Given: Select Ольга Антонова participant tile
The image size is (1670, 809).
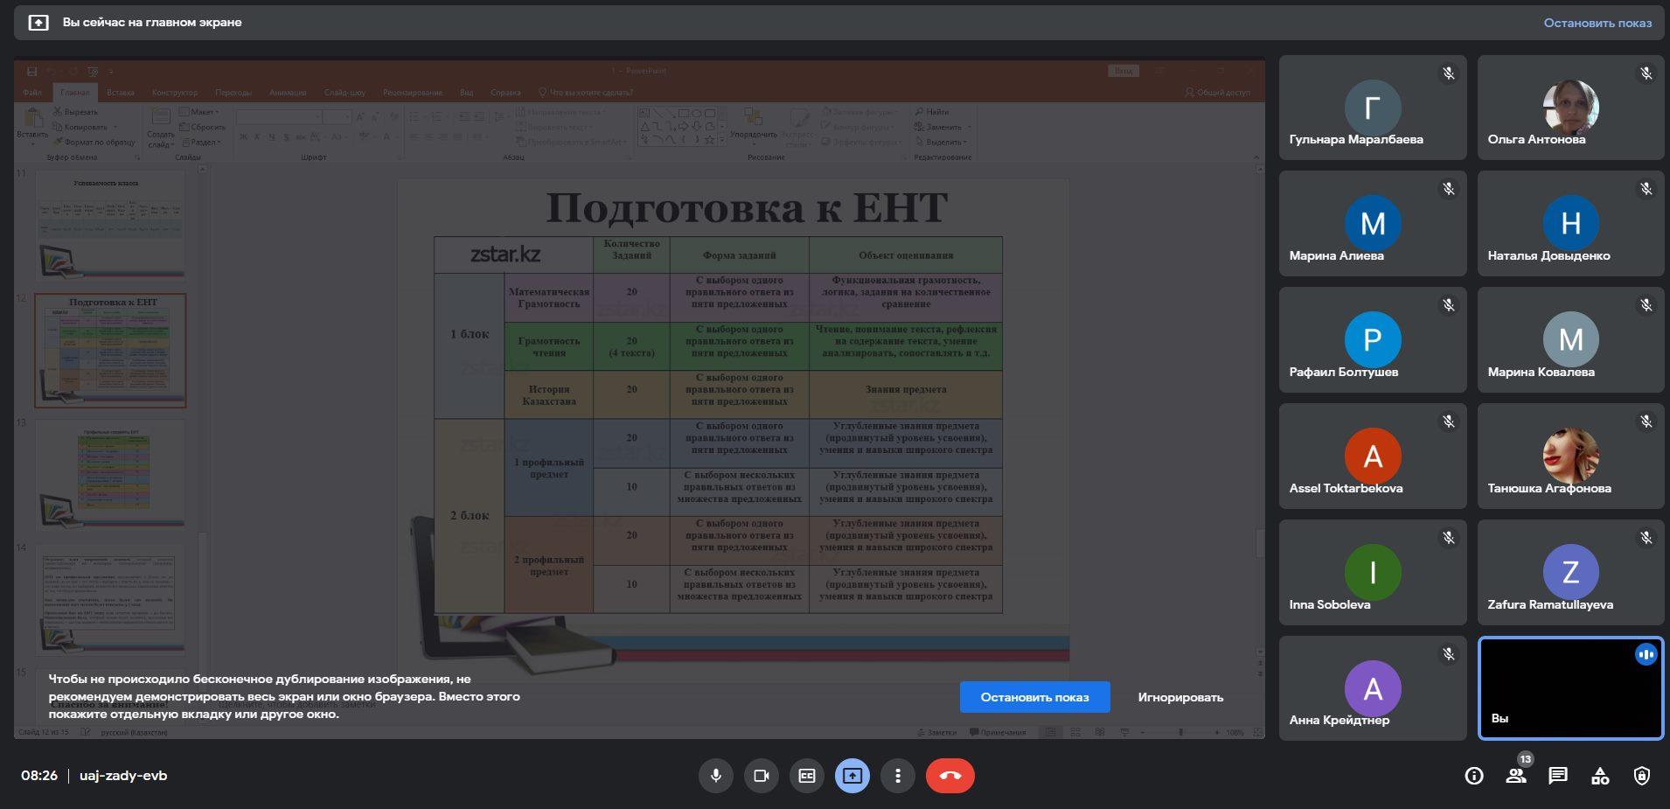Looking at the screenshot, I should (1570, 108).
